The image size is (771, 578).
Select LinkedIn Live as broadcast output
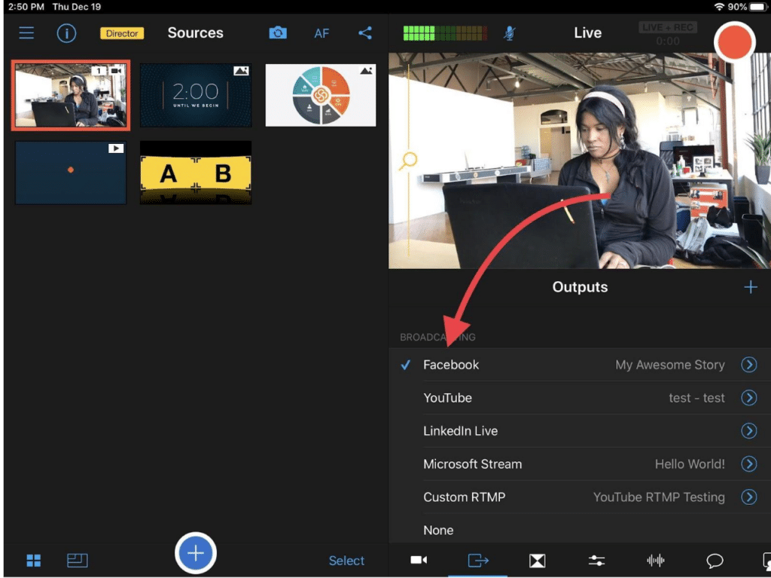[580, 431]
